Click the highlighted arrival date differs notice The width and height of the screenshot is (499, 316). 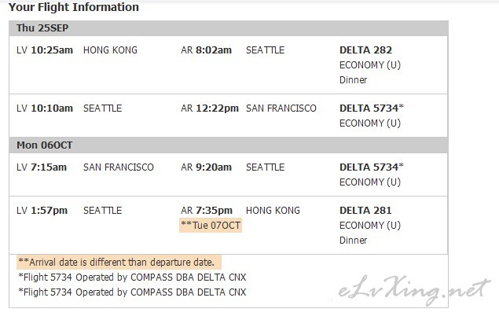pyautogui.click(x=119, y=263)
